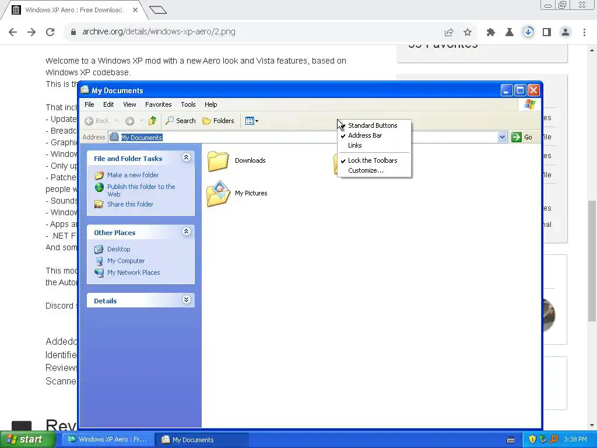Go up one folder level
This screenshot has width=597, height=448.
pyautogui.click(x=152, y=121)
